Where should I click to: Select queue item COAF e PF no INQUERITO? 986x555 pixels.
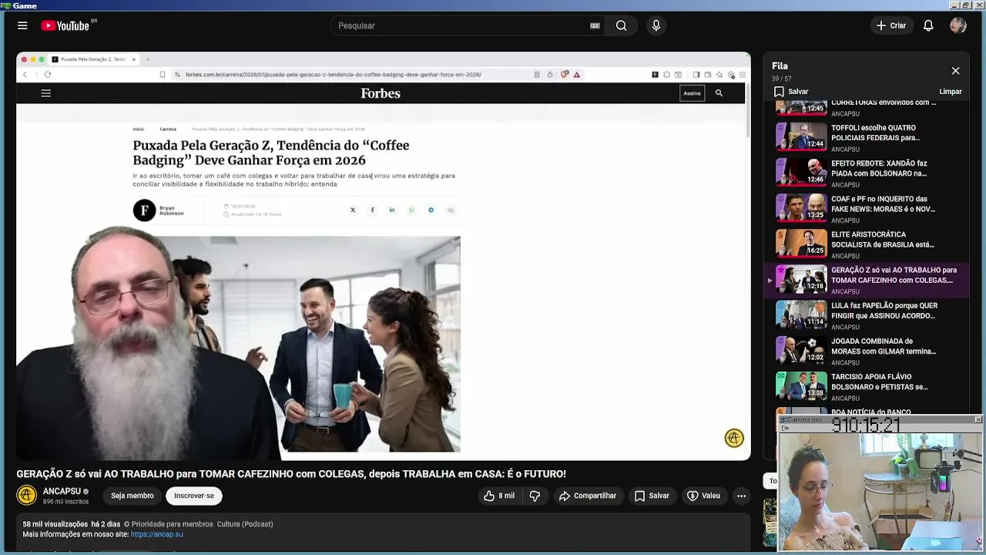pos(868,208)
